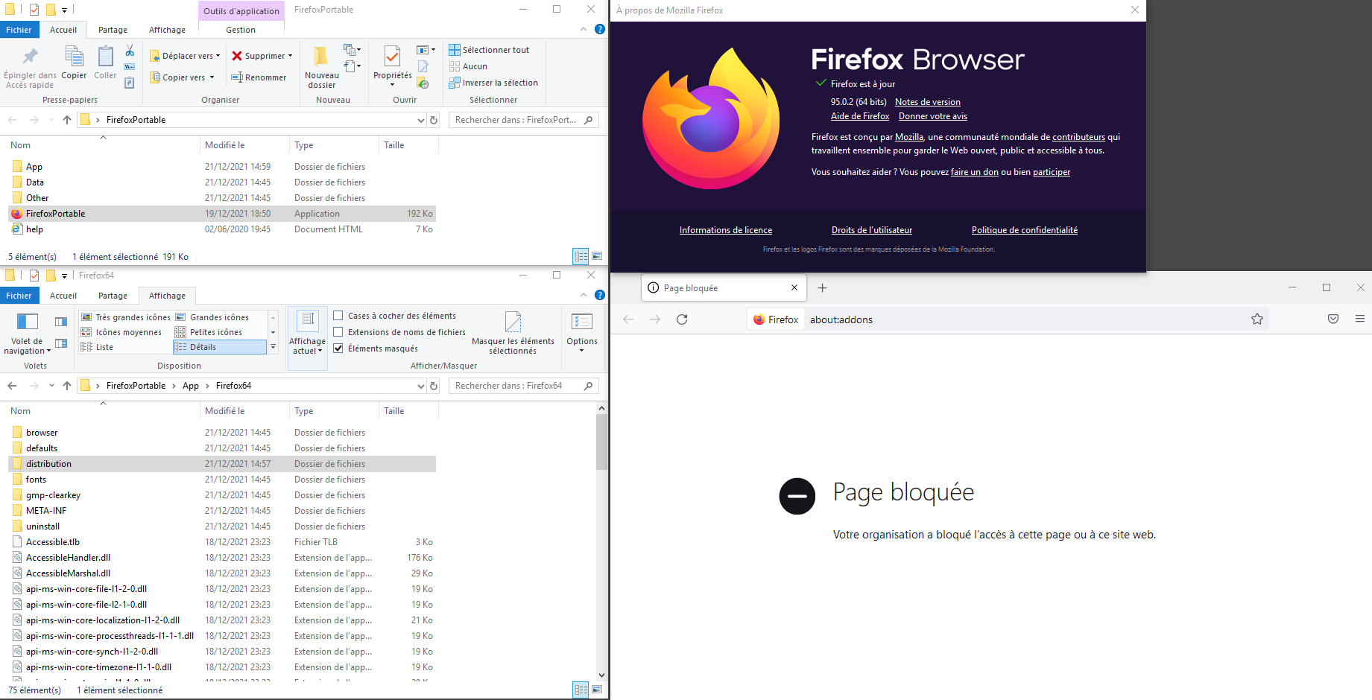Screen dimensions: 1372x700
Task: Open the Volet de navigation dropdown
Action: click(27, 346)
